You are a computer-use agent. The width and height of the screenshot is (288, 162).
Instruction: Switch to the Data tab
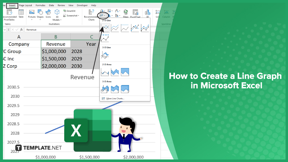[51, 5]
